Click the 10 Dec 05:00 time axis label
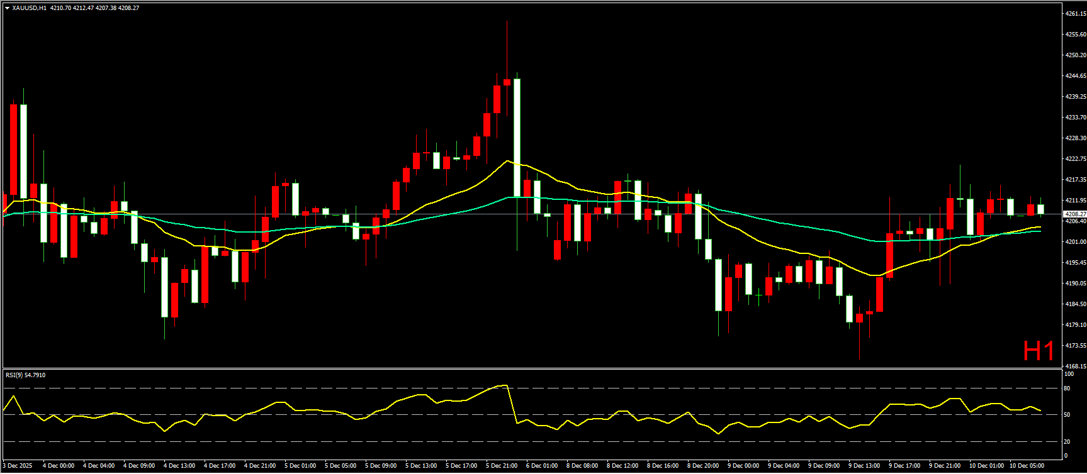1087x474 pixels. [1027, 466]
